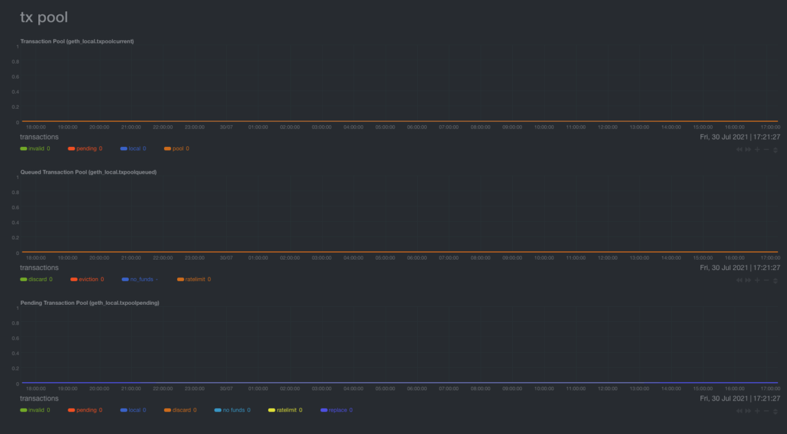The height and width of the screenshot is (434, 787).
Task: Click the 12:00:00 mark on Queued Pool timeline
Action: [607, 258]
